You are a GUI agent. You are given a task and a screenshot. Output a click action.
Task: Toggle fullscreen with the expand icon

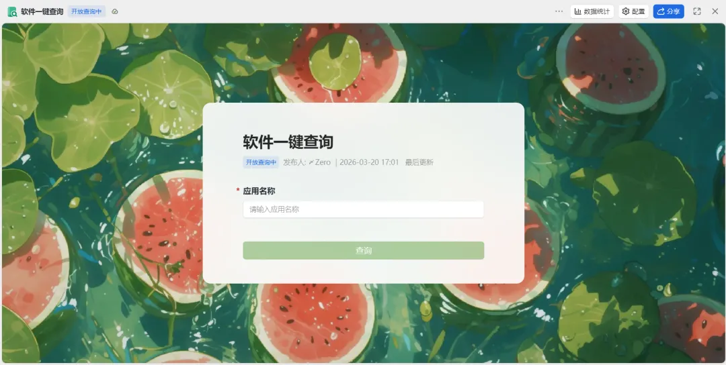coord(697,11)
